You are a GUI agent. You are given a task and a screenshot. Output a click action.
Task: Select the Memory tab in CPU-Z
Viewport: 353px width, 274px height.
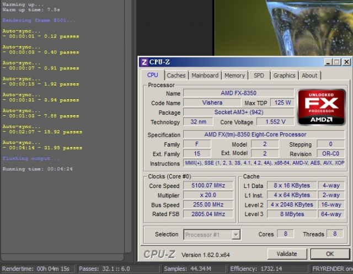(234, 76)
